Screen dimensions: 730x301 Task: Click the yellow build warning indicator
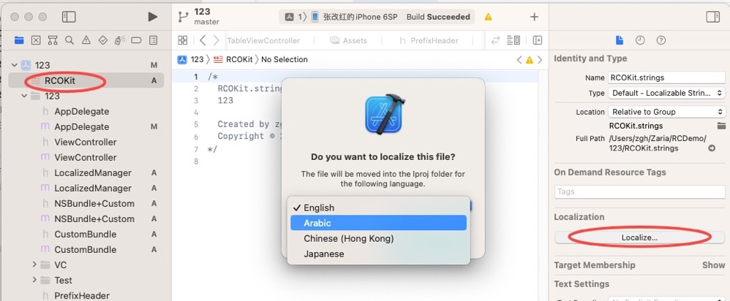[488, 17]
